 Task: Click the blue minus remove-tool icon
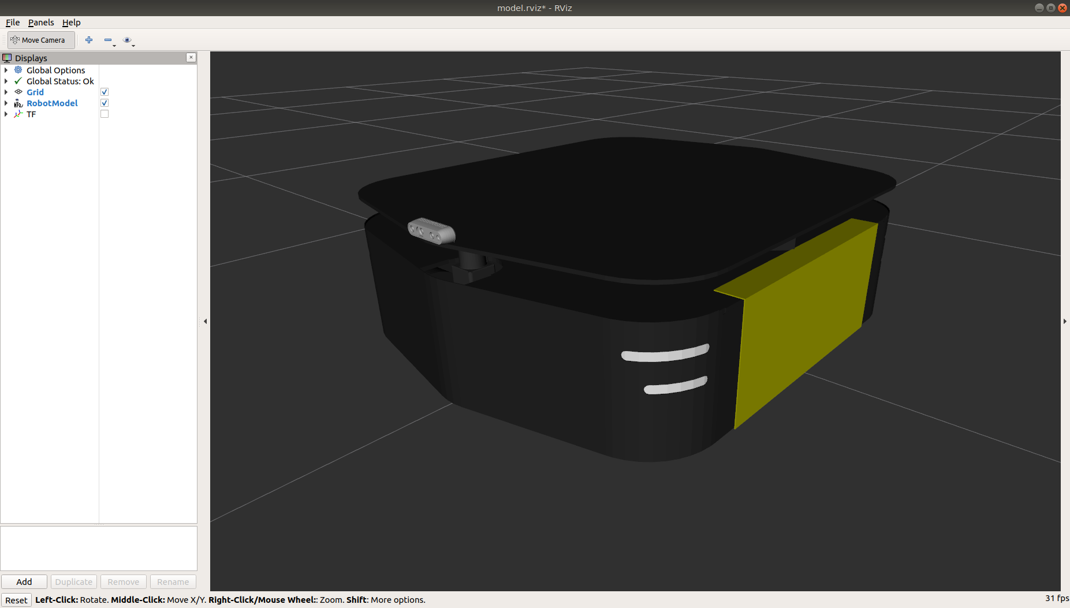pyautogui.click(x=107, y=40)
